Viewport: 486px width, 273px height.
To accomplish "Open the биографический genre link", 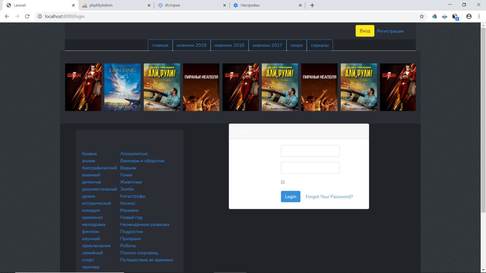I will (x=99, y=168).
